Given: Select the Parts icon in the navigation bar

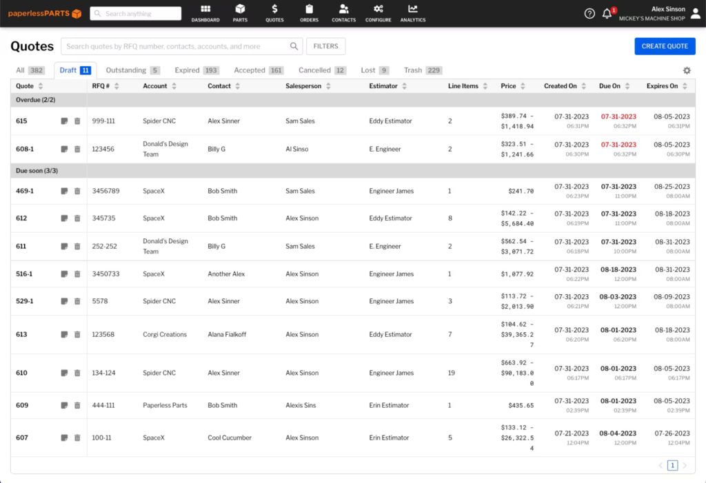Looking at the screenshot, I should point(240,13).
